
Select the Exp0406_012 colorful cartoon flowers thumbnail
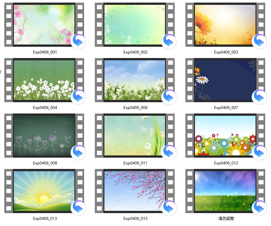(x=225, y=135)
